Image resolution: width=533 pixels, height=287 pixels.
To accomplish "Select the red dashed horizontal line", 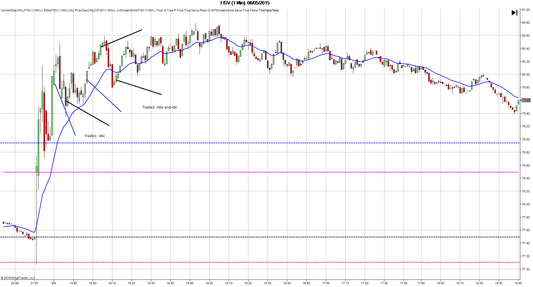I will pos(260,262).
